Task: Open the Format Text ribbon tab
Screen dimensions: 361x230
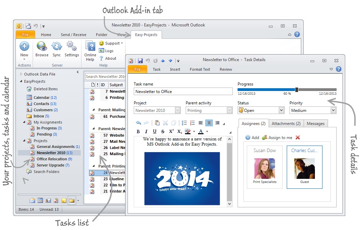Action: pyautogui.click(x=200, y=69)
